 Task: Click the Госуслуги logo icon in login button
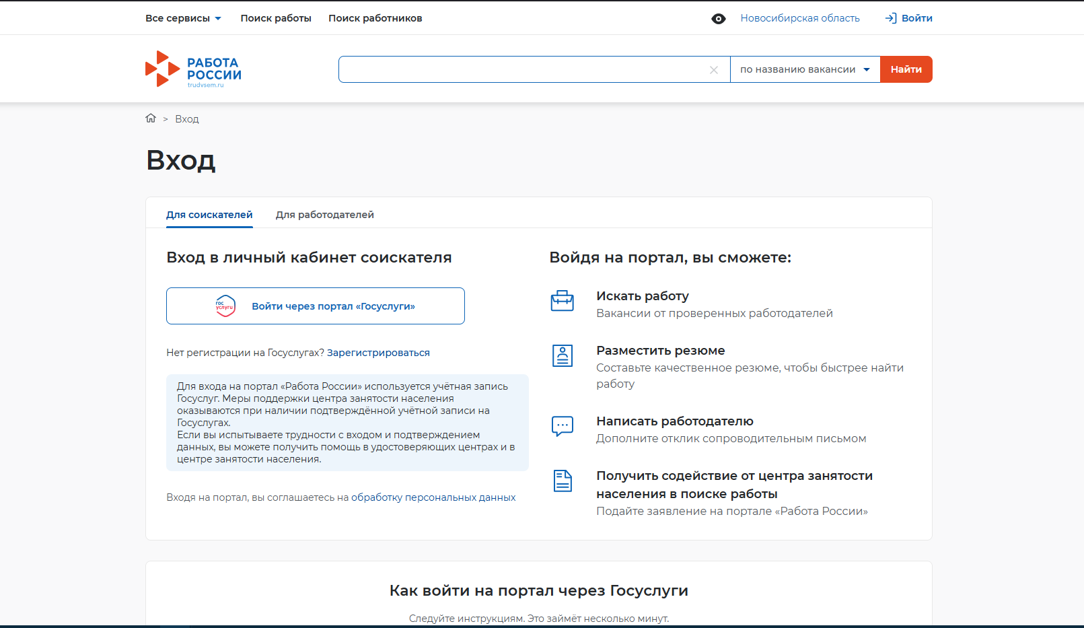pyautogui.click(x=225, y=306)
